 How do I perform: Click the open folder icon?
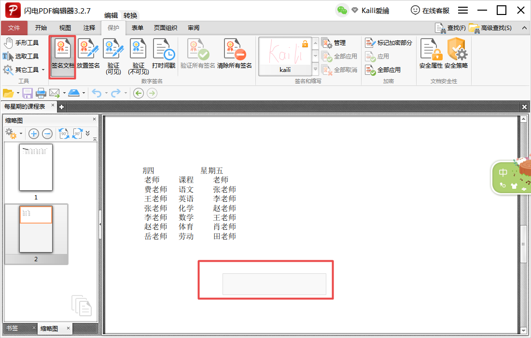coord(8,93)
